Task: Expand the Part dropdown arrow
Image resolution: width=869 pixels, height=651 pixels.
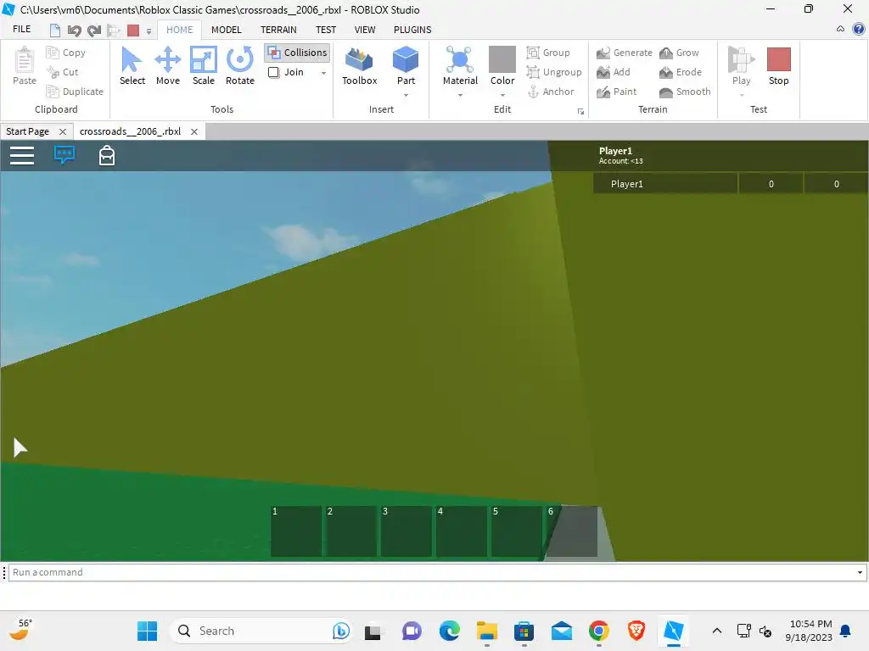Action: coord(406,95)
